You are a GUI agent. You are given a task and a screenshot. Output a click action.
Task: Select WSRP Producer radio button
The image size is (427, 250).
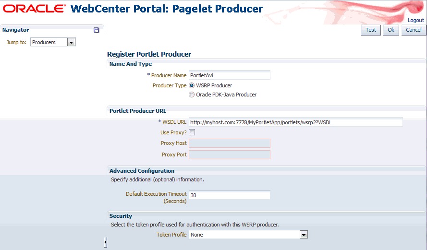(x=192, y=85)
